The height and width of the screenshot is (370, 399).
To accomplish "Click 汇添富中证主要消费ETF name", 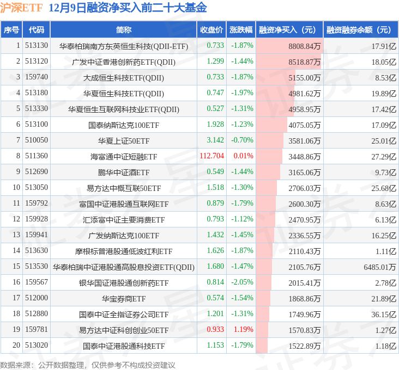I will 124,220.
